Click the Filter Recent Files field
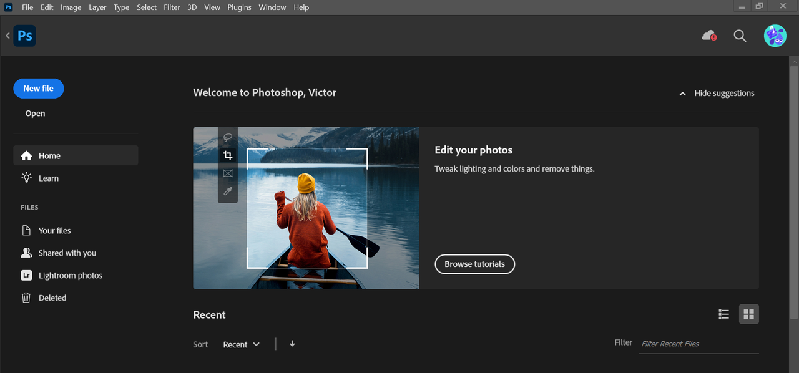 699,344
